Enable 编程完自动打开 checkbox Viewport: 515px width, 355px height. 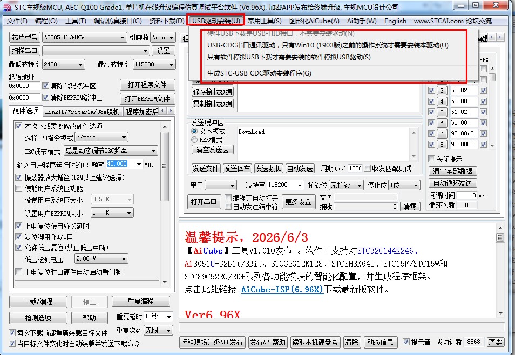point(228,197)
